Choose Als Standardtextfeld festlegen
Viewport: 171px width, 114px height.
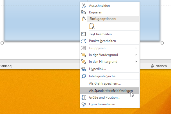coord(110,91)
